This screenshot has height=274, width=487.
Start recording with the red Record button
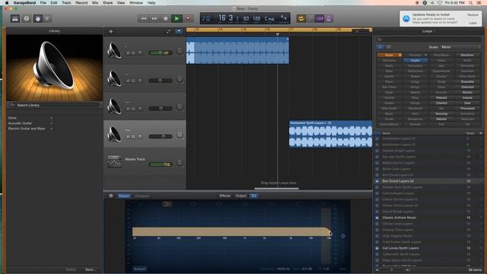(188, 18)
